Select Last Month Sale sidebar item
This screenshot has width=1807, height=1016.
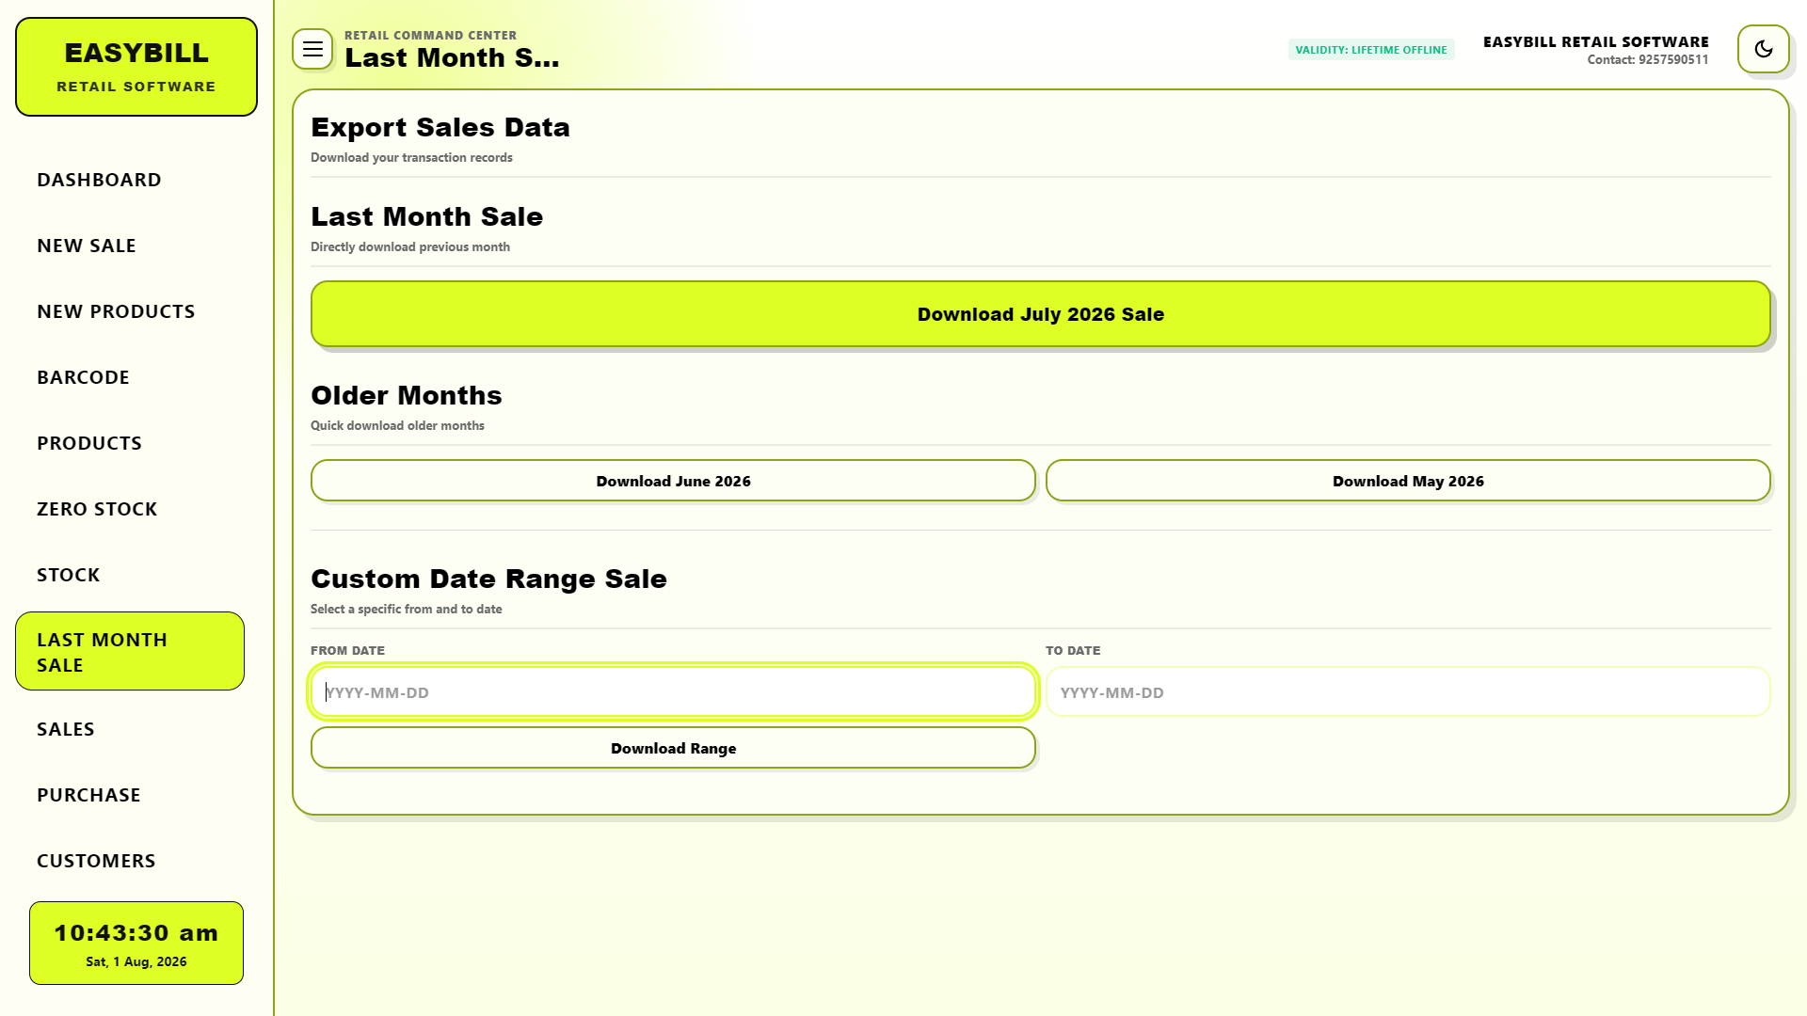click(130, 651)
